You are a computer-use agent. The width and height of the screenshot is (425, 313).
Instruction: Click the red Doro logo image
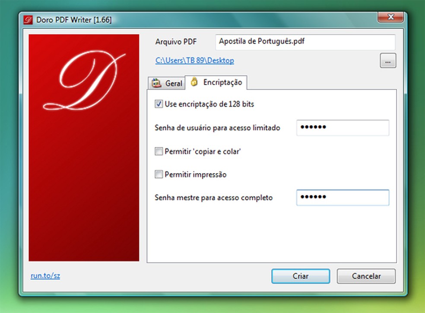click(84, 148)
